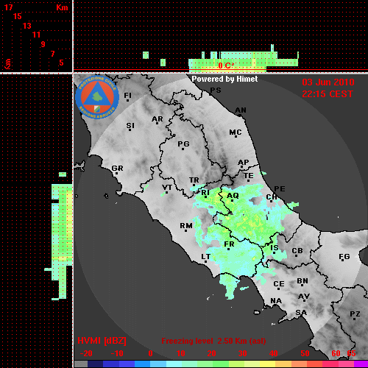Click the '9' altitude tick label

[x=43, y=44]
